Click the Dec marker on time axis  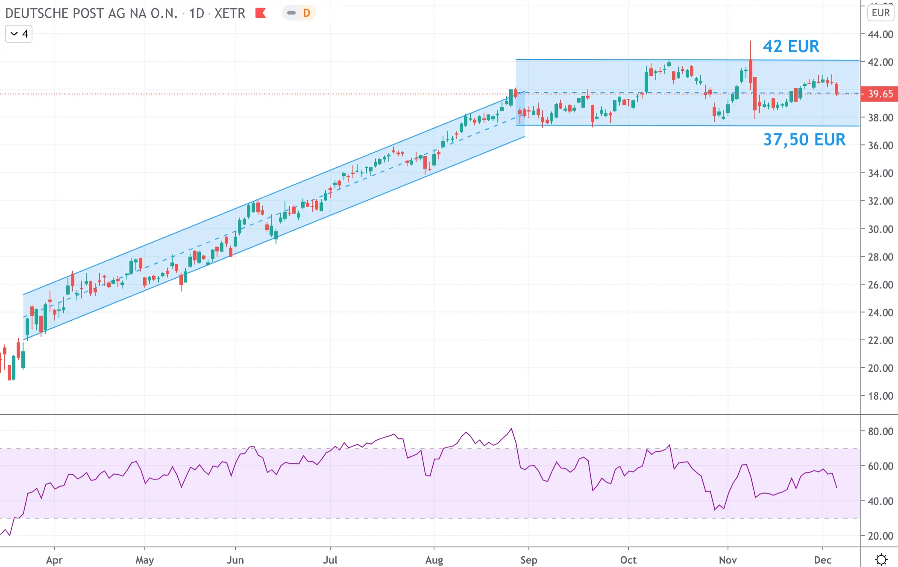822,560
